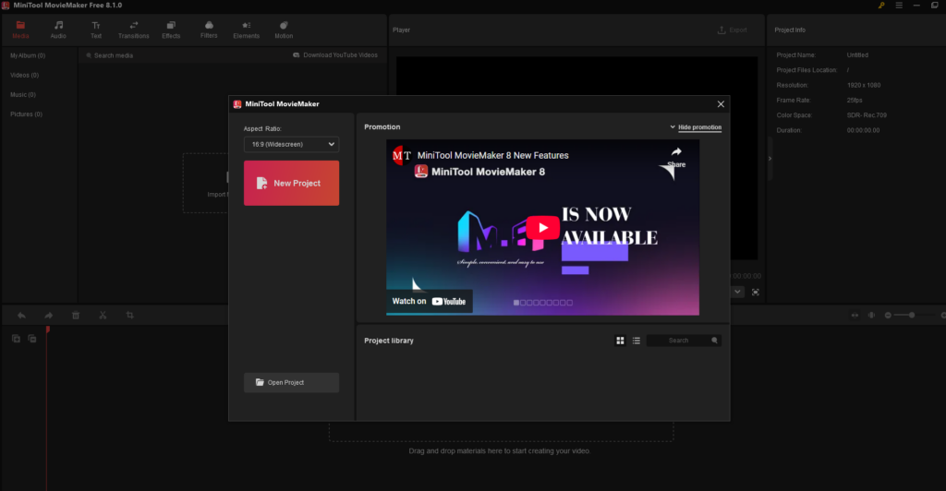Click the MiniTool logo in dialog title
The height and width of the screenshot is (491, 946).
(237, 104)
